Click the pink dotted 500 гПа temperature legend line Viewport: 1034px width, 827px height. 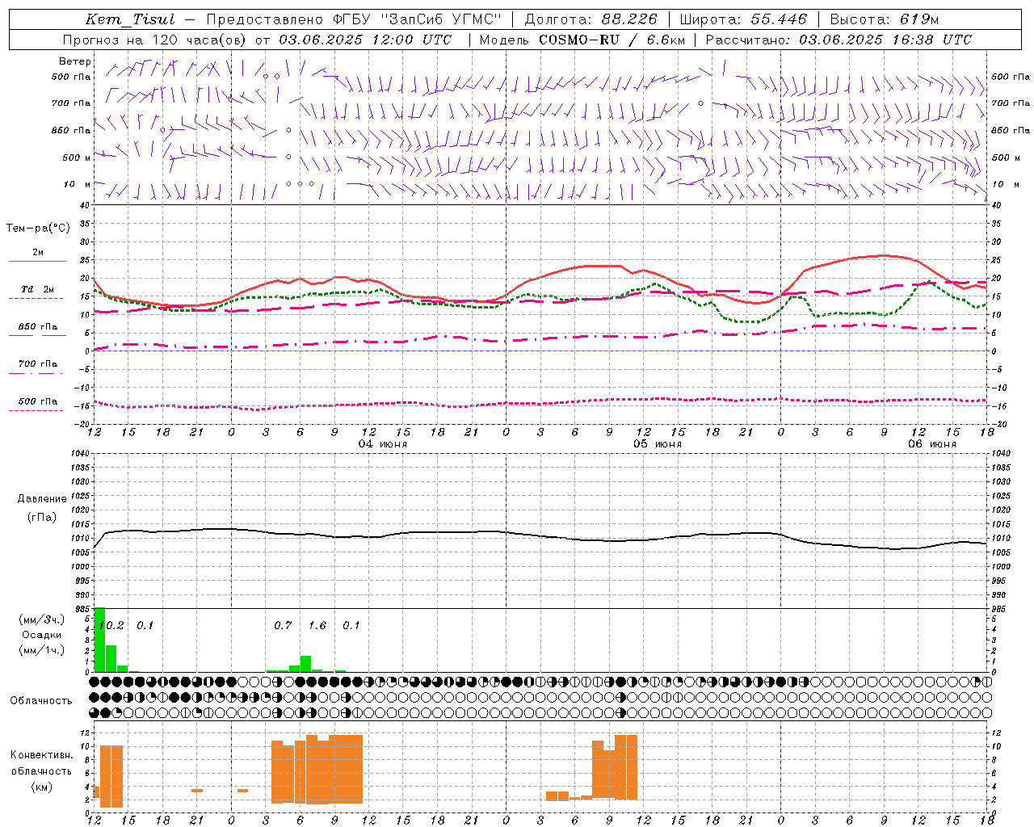(x=36, y=410)
